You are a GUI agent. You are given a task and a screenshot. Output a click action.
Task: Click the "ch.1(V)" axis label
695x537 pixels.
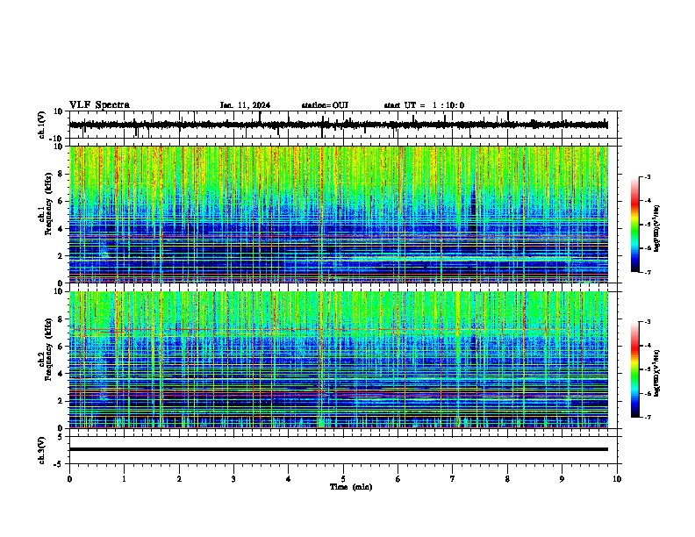click(x=42, y=125)
